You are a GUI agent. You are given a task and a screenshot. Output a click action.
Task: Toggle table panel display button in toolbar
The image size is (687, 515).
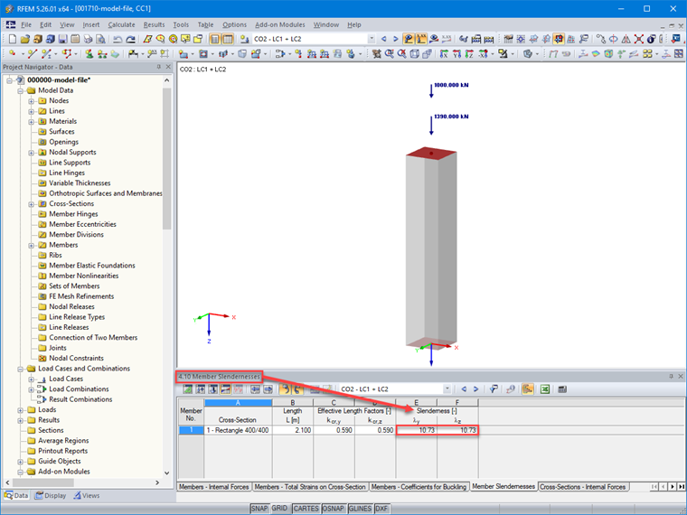228,39
